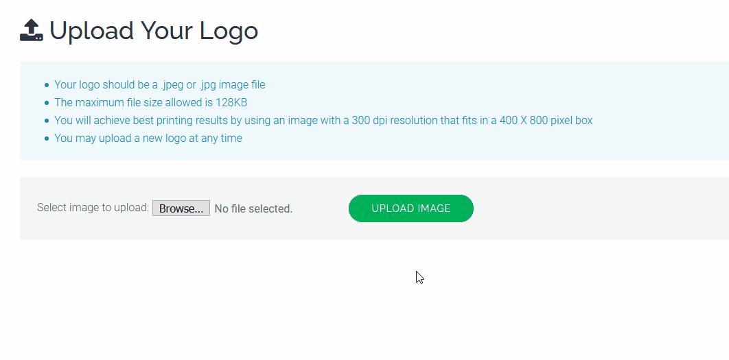Click the "No file selected." status text
Image resolution: width=729 pixels, height=360 pixels.
click(x=253, y=209)
